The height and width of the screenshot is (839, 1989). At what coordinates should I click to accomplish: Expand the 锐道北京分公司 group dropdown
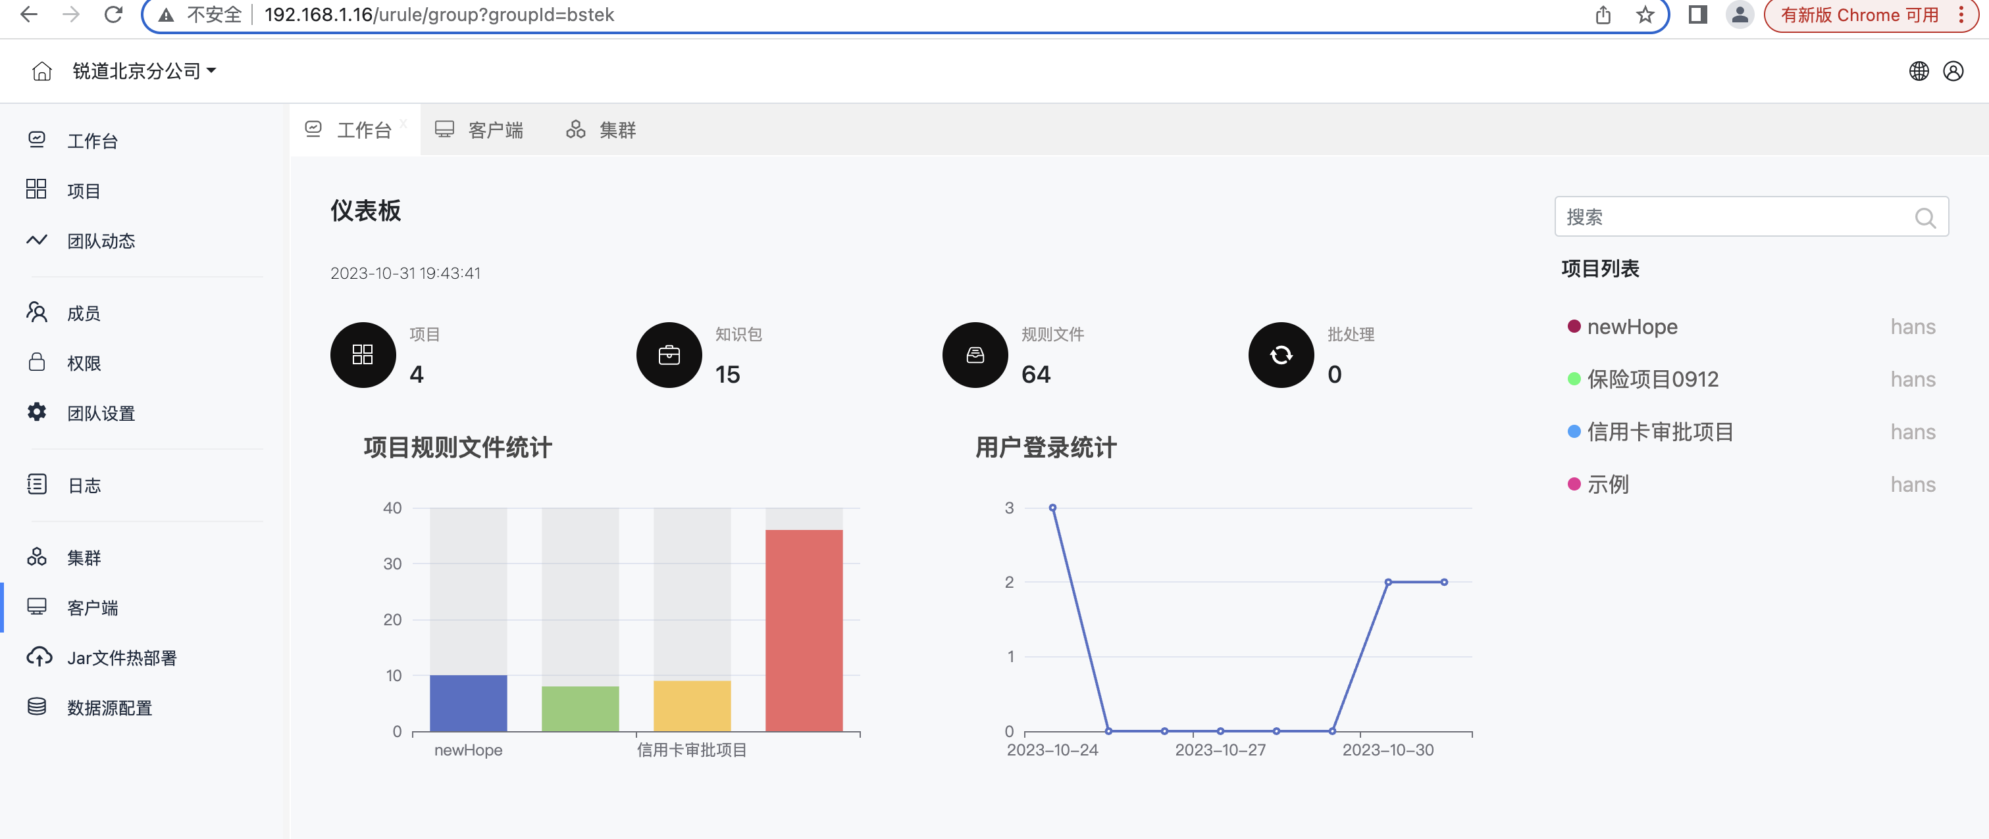[x=143, y=71]
